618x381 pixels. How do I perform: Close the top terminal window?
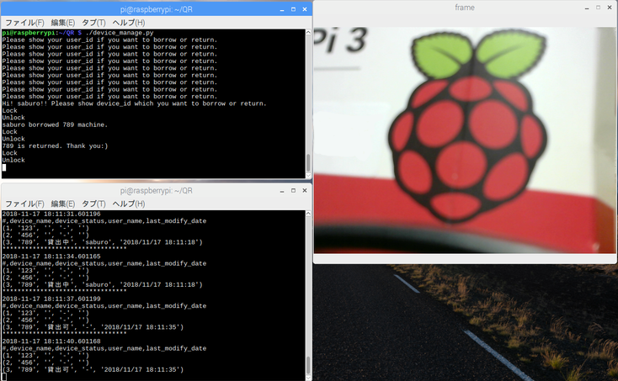pyautogui.click(x=302, y=8)
